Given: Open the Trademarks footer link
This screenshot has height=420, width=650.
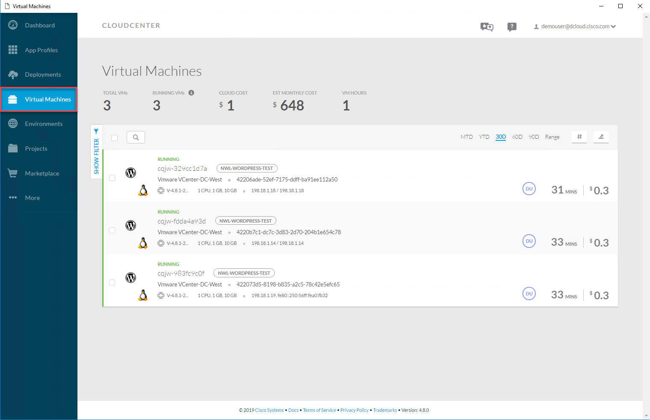Looking at the screenshot, I should click(x=385, y=410).
